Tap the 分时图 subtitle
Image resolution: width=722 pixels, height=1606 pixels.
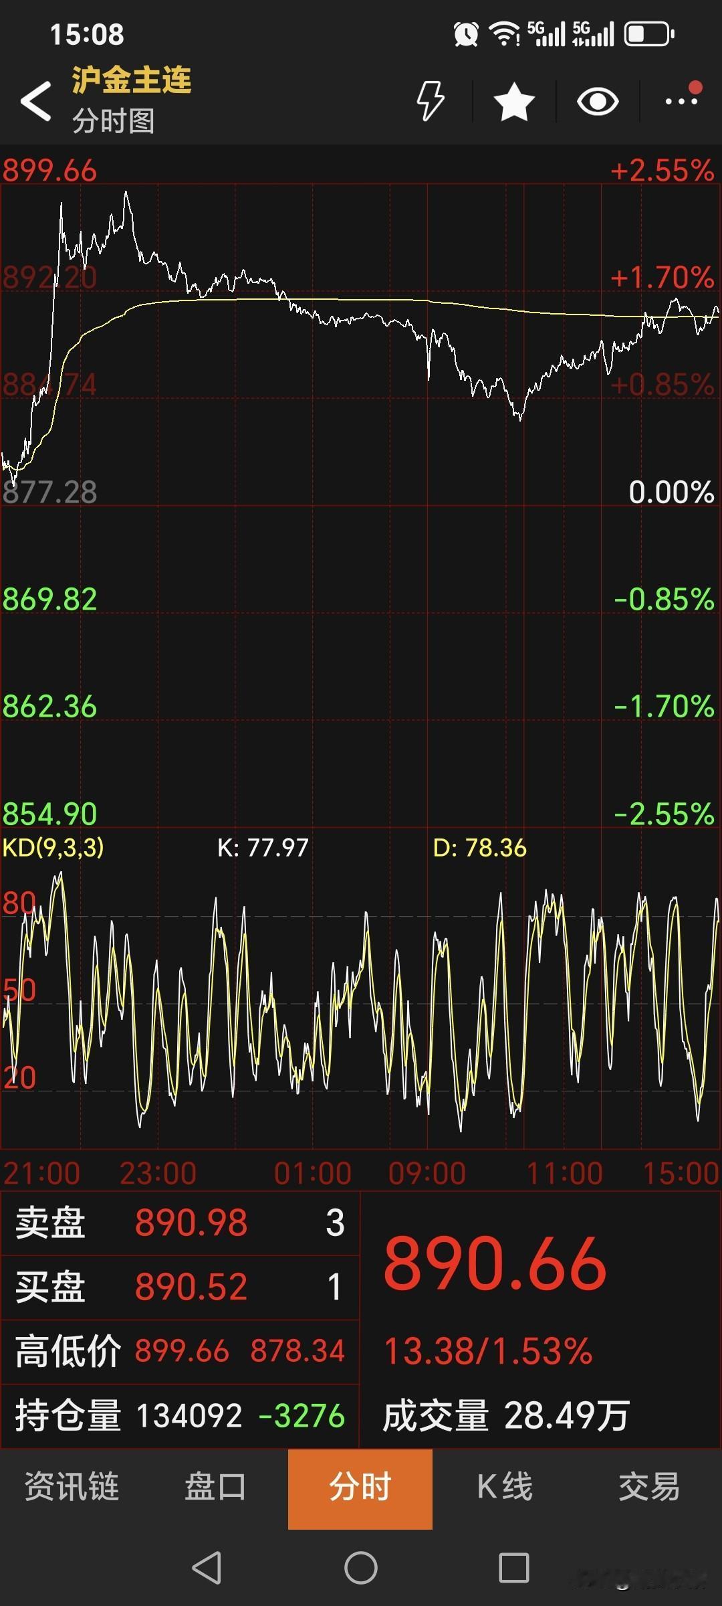[114, 121]
